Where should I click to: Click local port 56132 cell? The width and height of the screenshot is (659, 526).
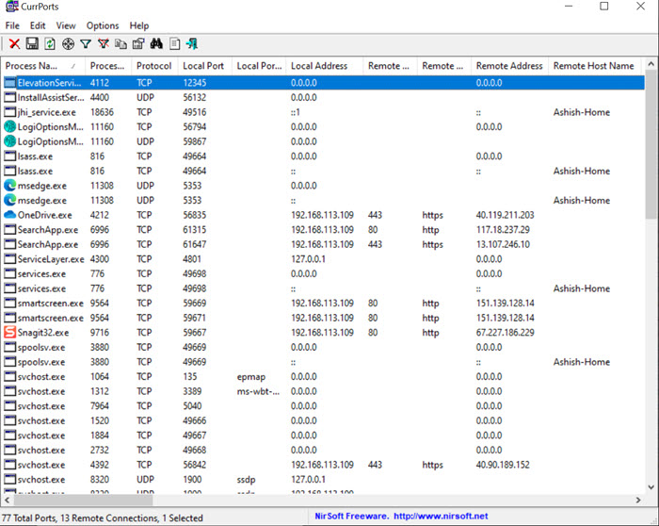coord(195,97)
